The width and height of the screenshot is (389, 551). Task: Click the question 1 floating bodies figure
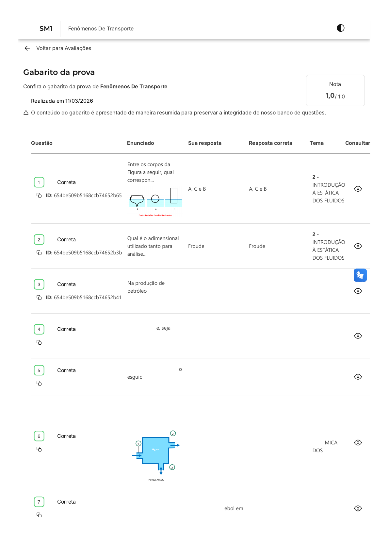coord(155,201)
